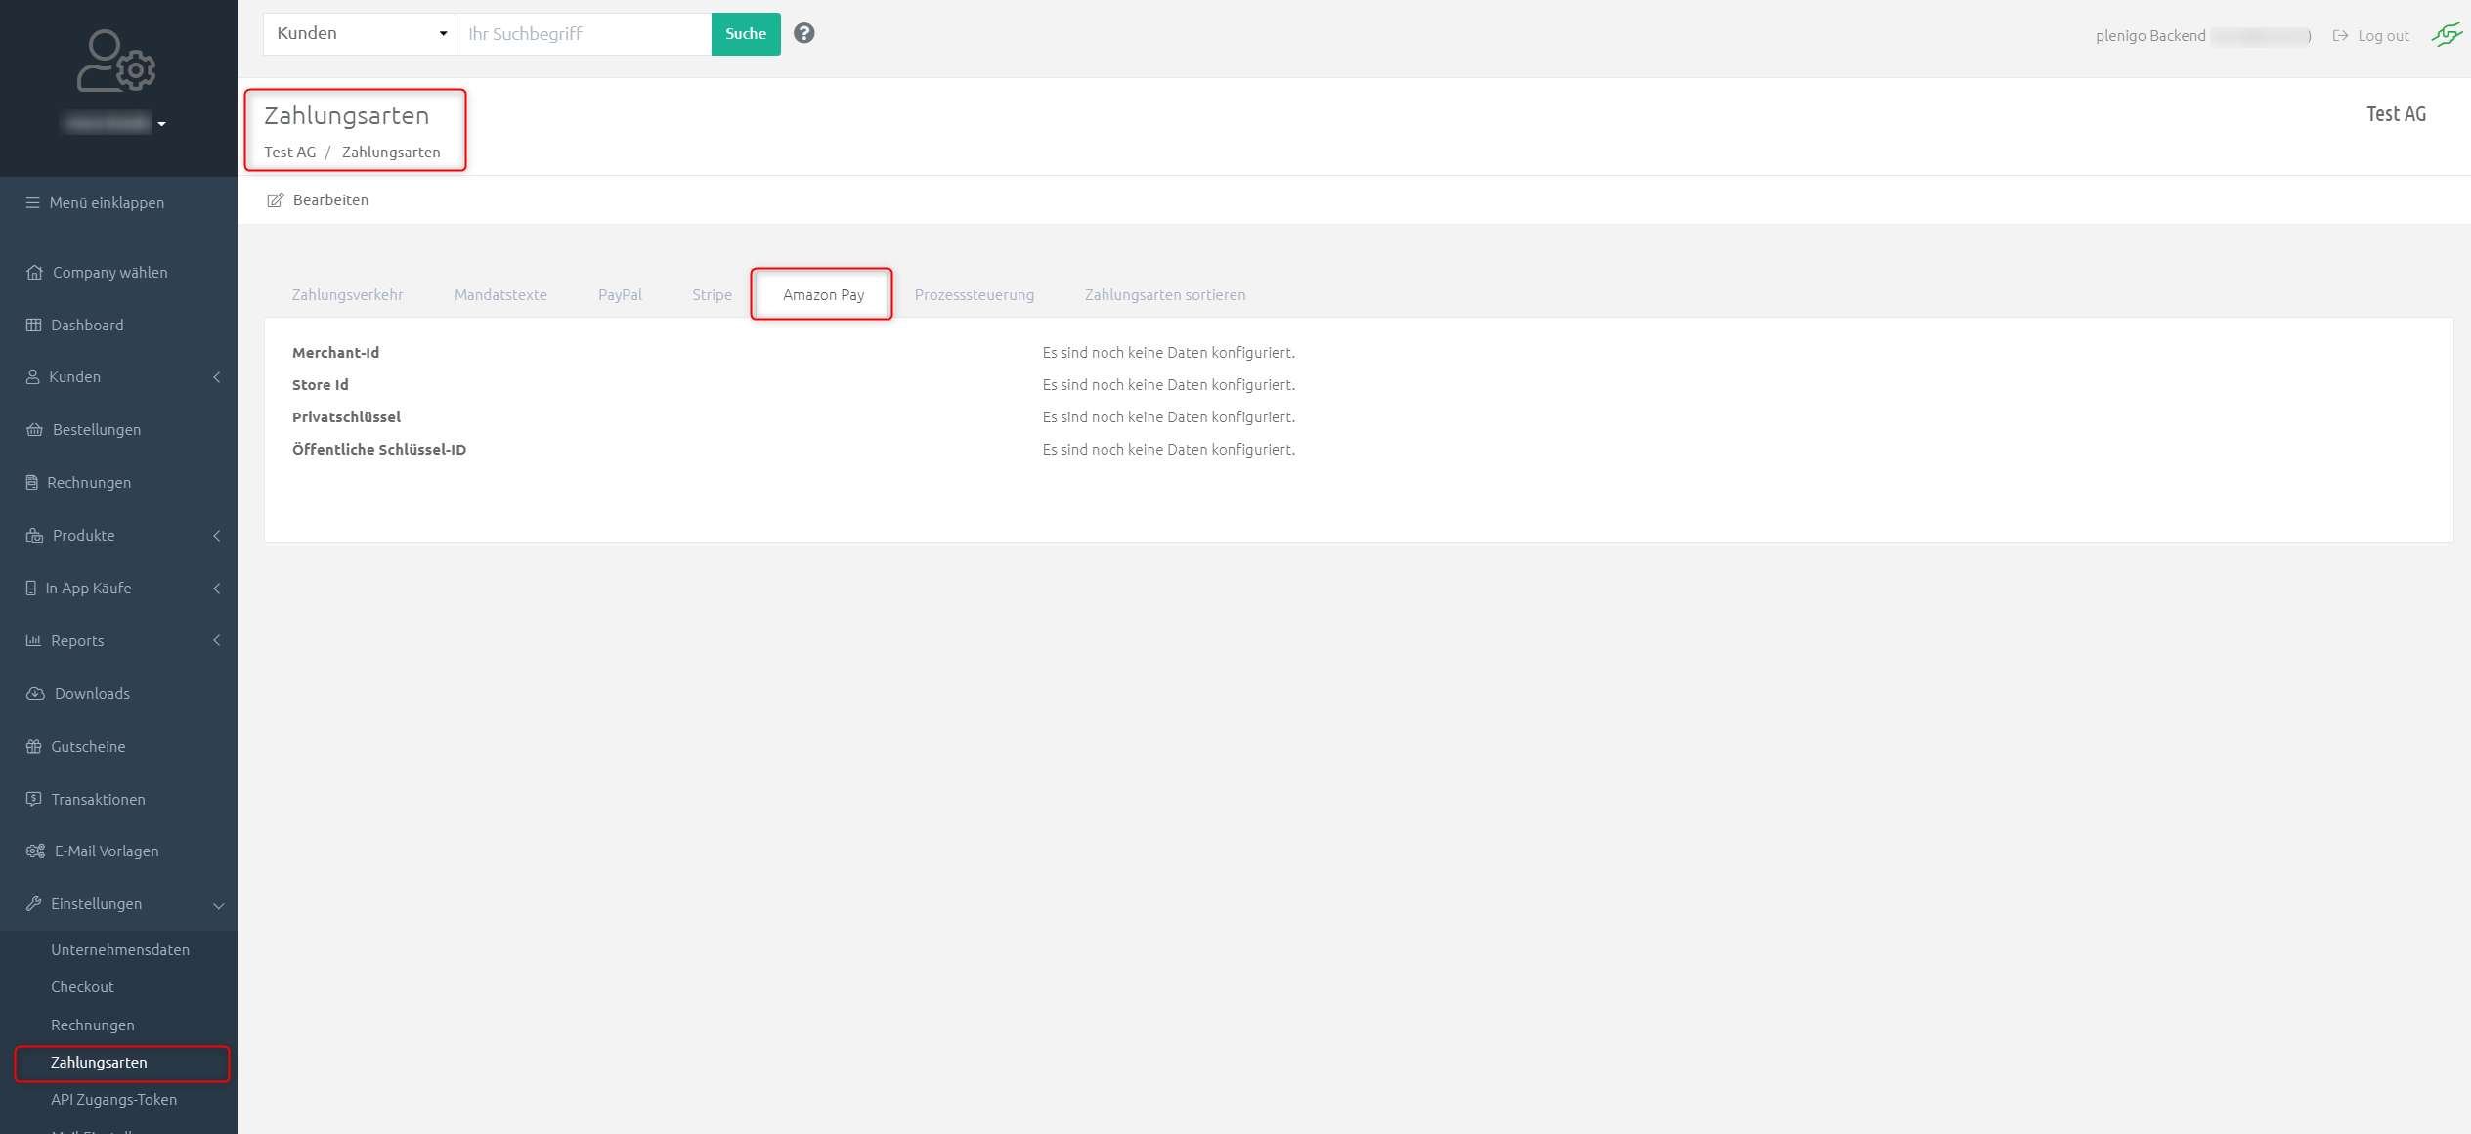The image size is (2471, 1134).
Task: Click the In-App Käufe phone icon
Action: coord(31,589)
